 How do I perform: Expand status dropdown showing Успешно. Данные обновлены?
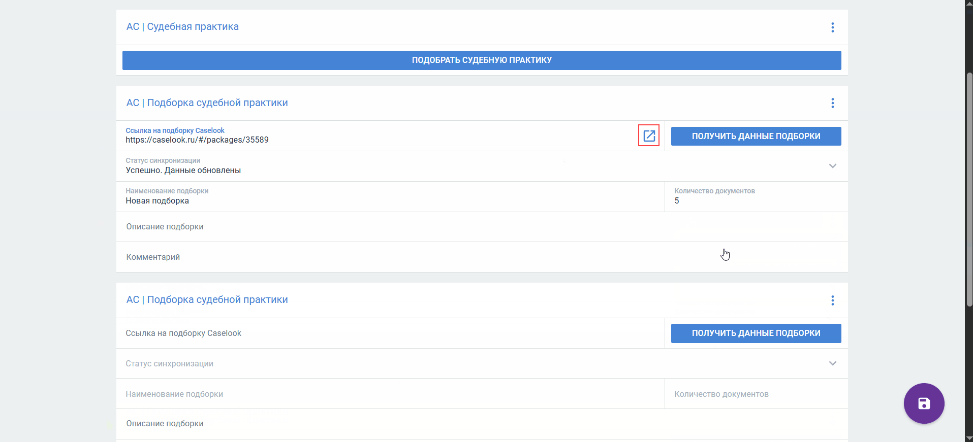click(x=832, y=166)
